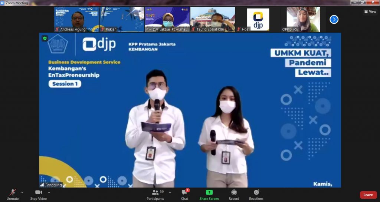
Task: Restore down the Zoom Meeting window
Action: click(362, 3)
